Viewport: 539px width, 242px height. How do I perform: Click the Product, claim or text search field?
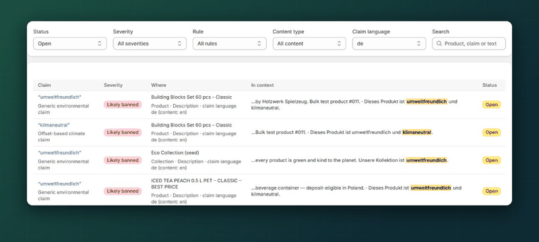pyautogui.click(x=469, y=44)
